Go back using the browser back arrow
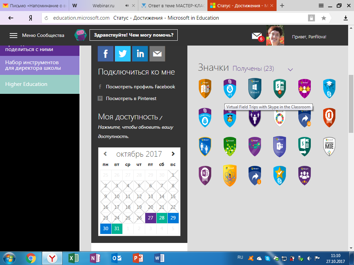Screen dimensions: 354x265 11,18
